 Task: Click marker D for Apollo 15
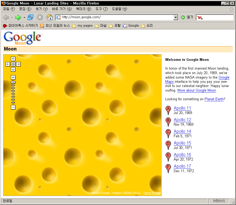[168, 145]
